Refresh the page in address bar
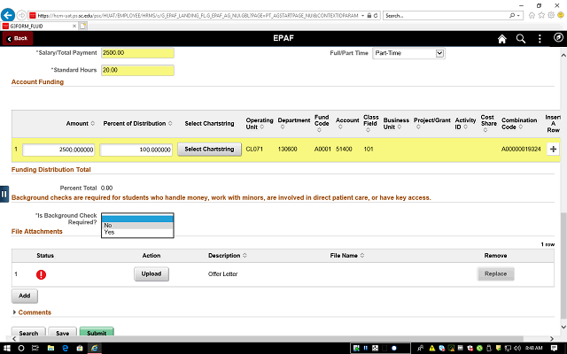 point(376,16)
